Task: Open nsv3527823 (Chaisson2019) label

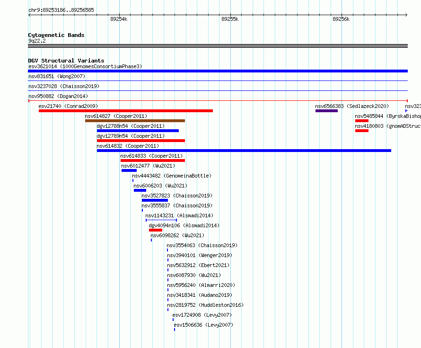Action: [177, 196]
